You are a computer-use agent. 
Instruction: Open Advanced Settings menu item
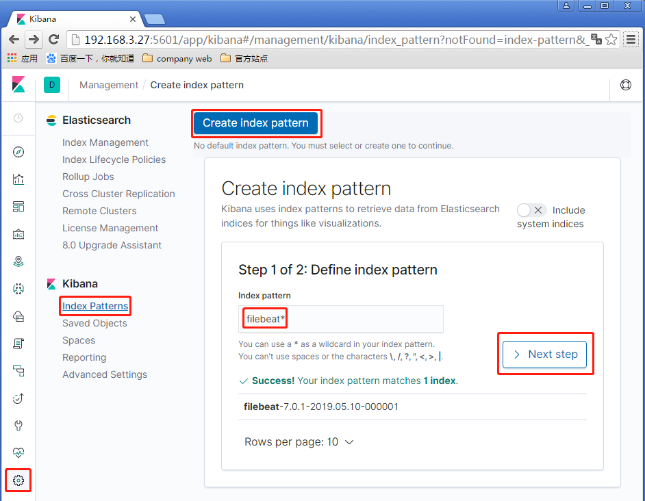[x=105, y=374]
